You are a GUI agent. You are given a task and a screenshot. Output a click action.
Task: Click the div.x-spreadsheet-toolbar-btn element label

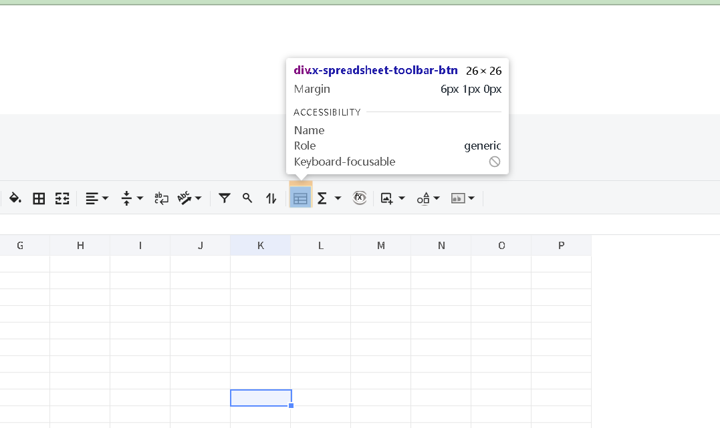(x=374, y=69)
